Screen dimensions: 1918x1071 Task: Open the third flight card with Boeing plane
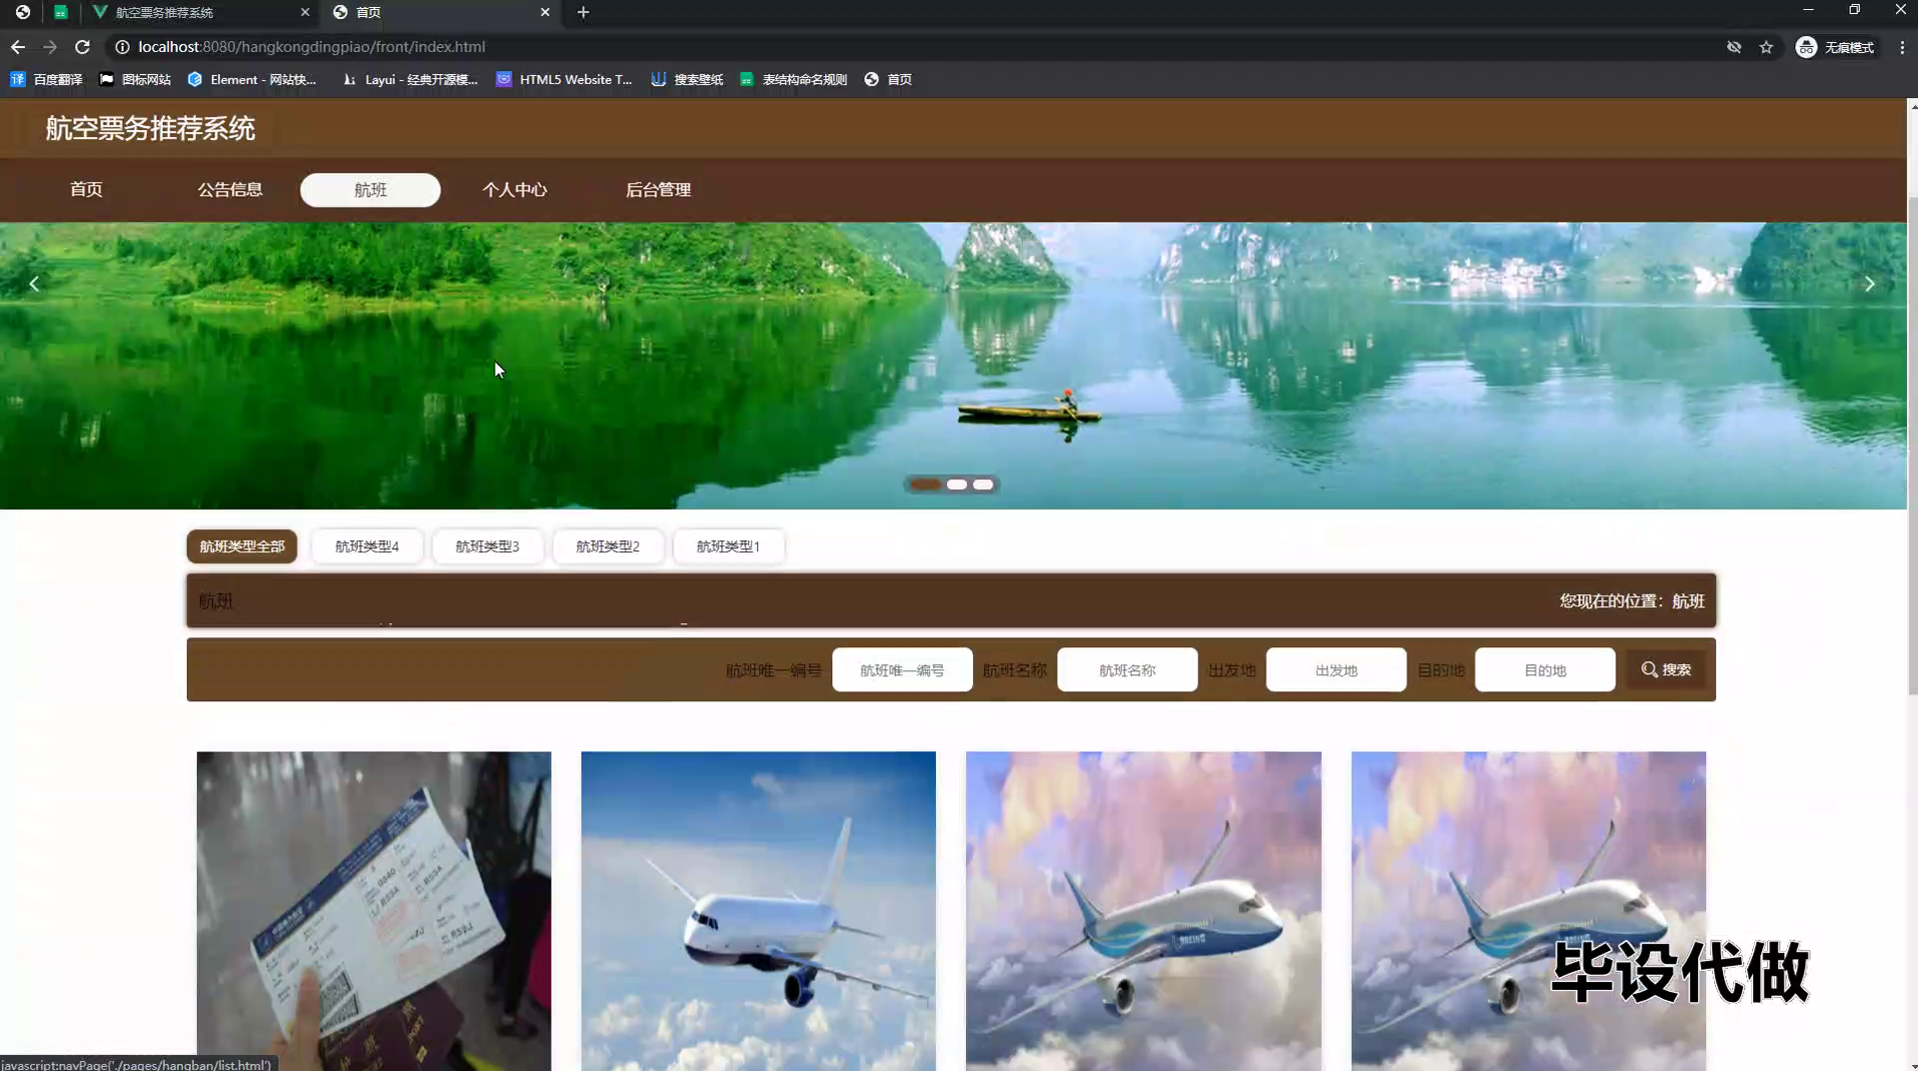click(x=1144, y=911)
